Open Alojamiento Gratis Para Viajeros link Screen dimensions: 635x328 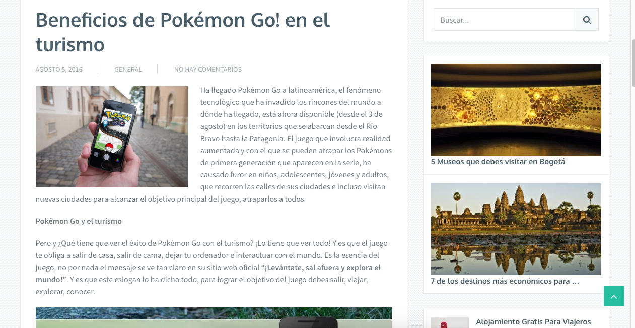533,321
